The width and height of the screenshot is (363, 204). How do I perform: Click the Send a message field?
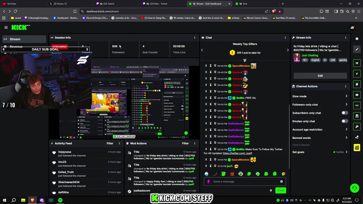pyautogui.click(x=245, y=182)
